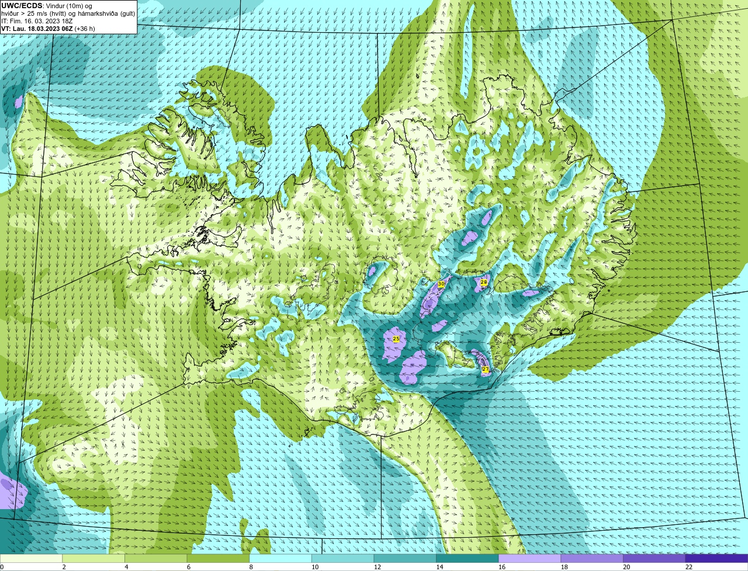Click the scale value 18 under the legend

(x=565, y=567)
